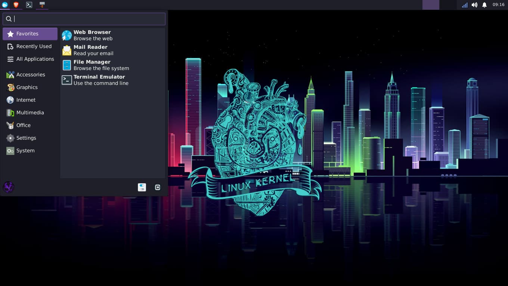Image resolution: width=508 pixels, height=286 pixels.
Task: Open the Settings category
Action: (x=30, y=138)
